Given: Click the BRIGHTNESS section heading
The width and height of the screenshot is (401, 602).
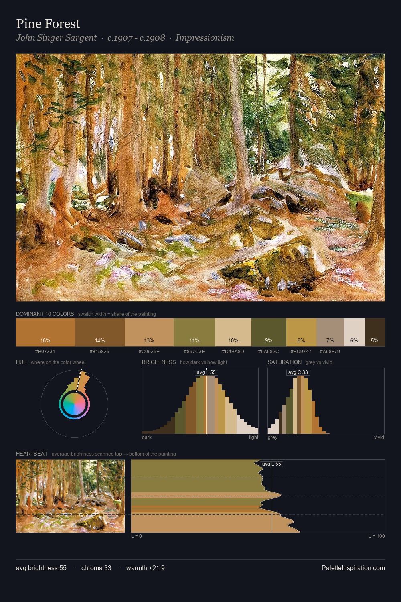Looking at the screenshot, I should tap(159, 362).
